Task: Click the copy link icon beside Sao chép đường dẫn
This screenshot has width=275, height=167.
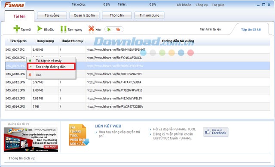Action: [x=31, y=67]
